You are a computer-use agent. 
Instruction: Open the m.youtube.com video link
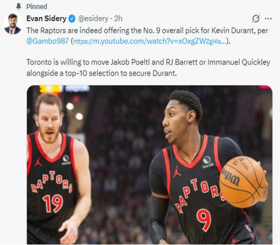coord(150,41)
